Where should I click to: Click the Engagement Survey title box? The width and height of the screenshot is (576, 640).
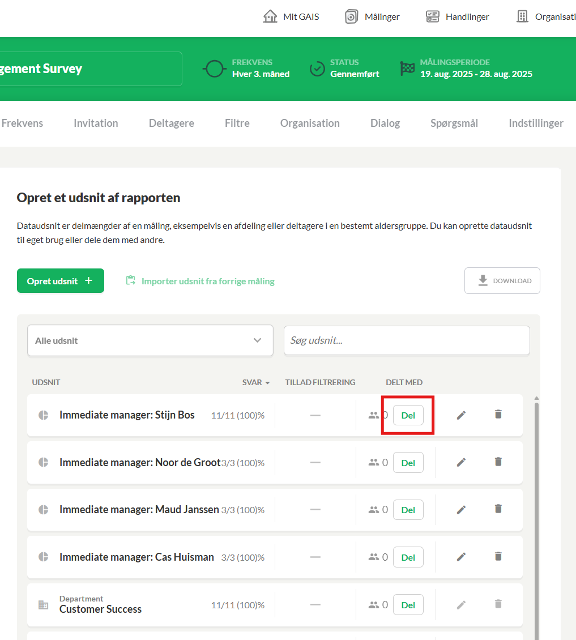tap(91, 69)
